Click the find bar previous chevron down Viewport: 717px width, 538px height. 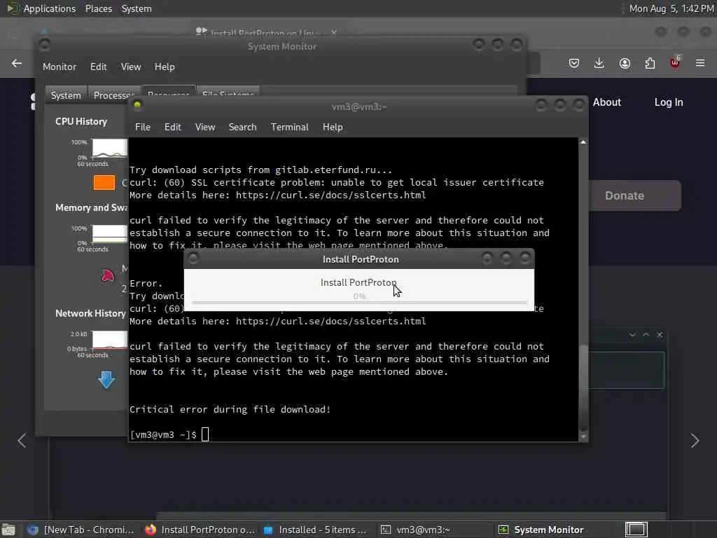(632, 335)
